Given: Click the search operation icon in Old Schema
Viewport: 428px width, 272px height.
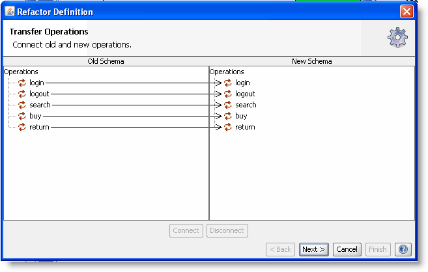Looking at the screenshot, I should [x=22, y=105].
